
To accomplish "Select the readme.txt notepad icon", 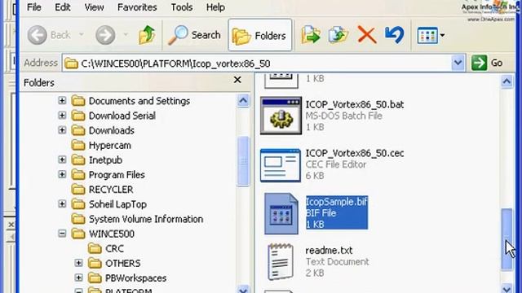I will [281, 261].
